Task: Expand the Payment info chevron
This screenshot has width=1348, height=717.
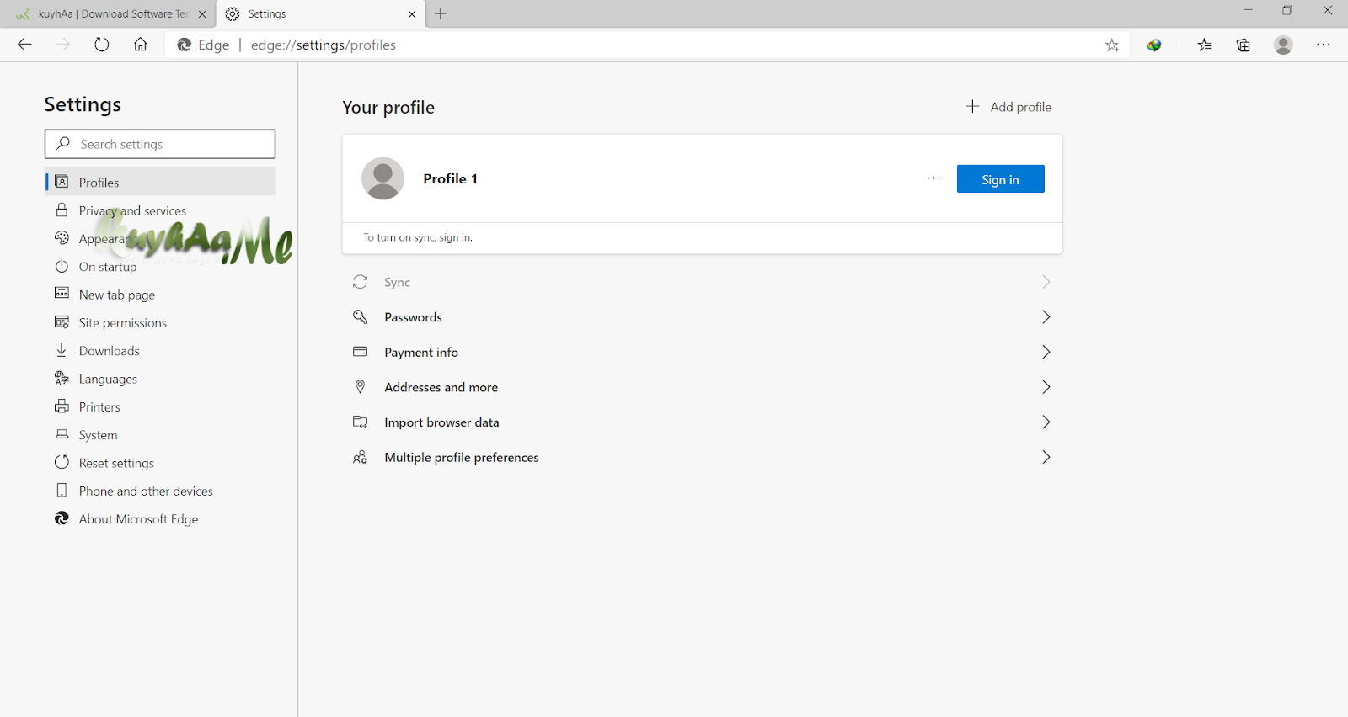Action: [1046, 352]
